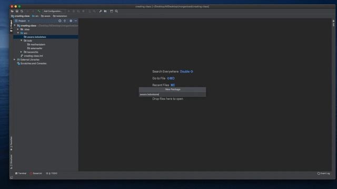Viewport: 337px width, 189px height.
Task: Collapse the src folder
Action: pos(18,33)
